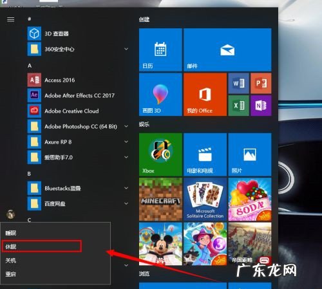Click the # section letter header

tap(30, 19)
